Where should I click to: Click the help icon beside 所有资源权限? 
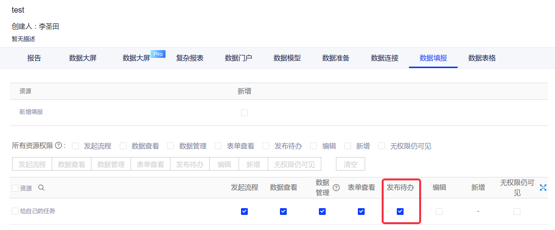pyautogui.click(x=58, y=145)
